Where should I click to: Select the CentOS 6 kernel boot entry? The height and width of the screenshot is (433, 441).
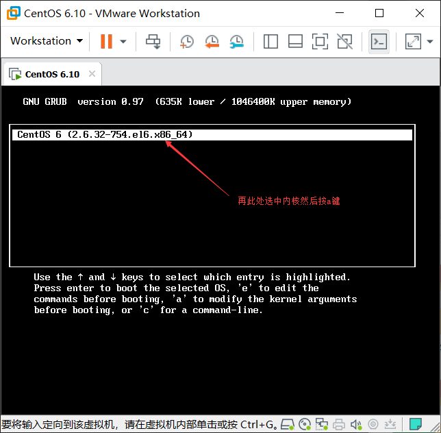(x=212, y=135)
